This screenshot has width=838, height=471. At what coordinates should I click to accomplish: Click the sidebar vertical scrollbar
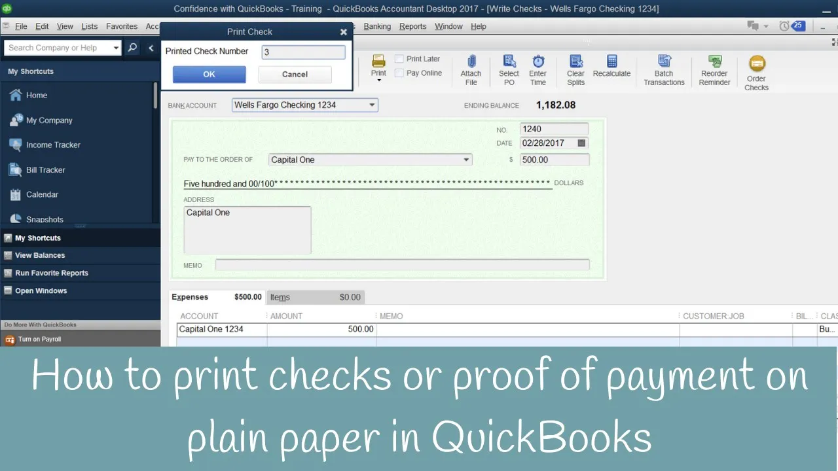tap(155, 96)
